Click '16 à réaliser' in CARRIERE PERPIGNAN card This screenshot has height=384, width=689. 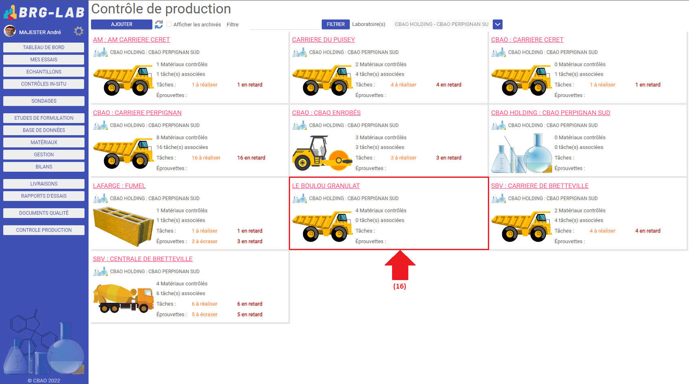click(206, 158)
